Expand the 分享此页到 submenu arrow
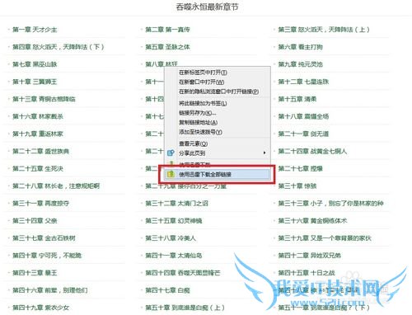The image size is (412, 315). click(x=265, y=153)
